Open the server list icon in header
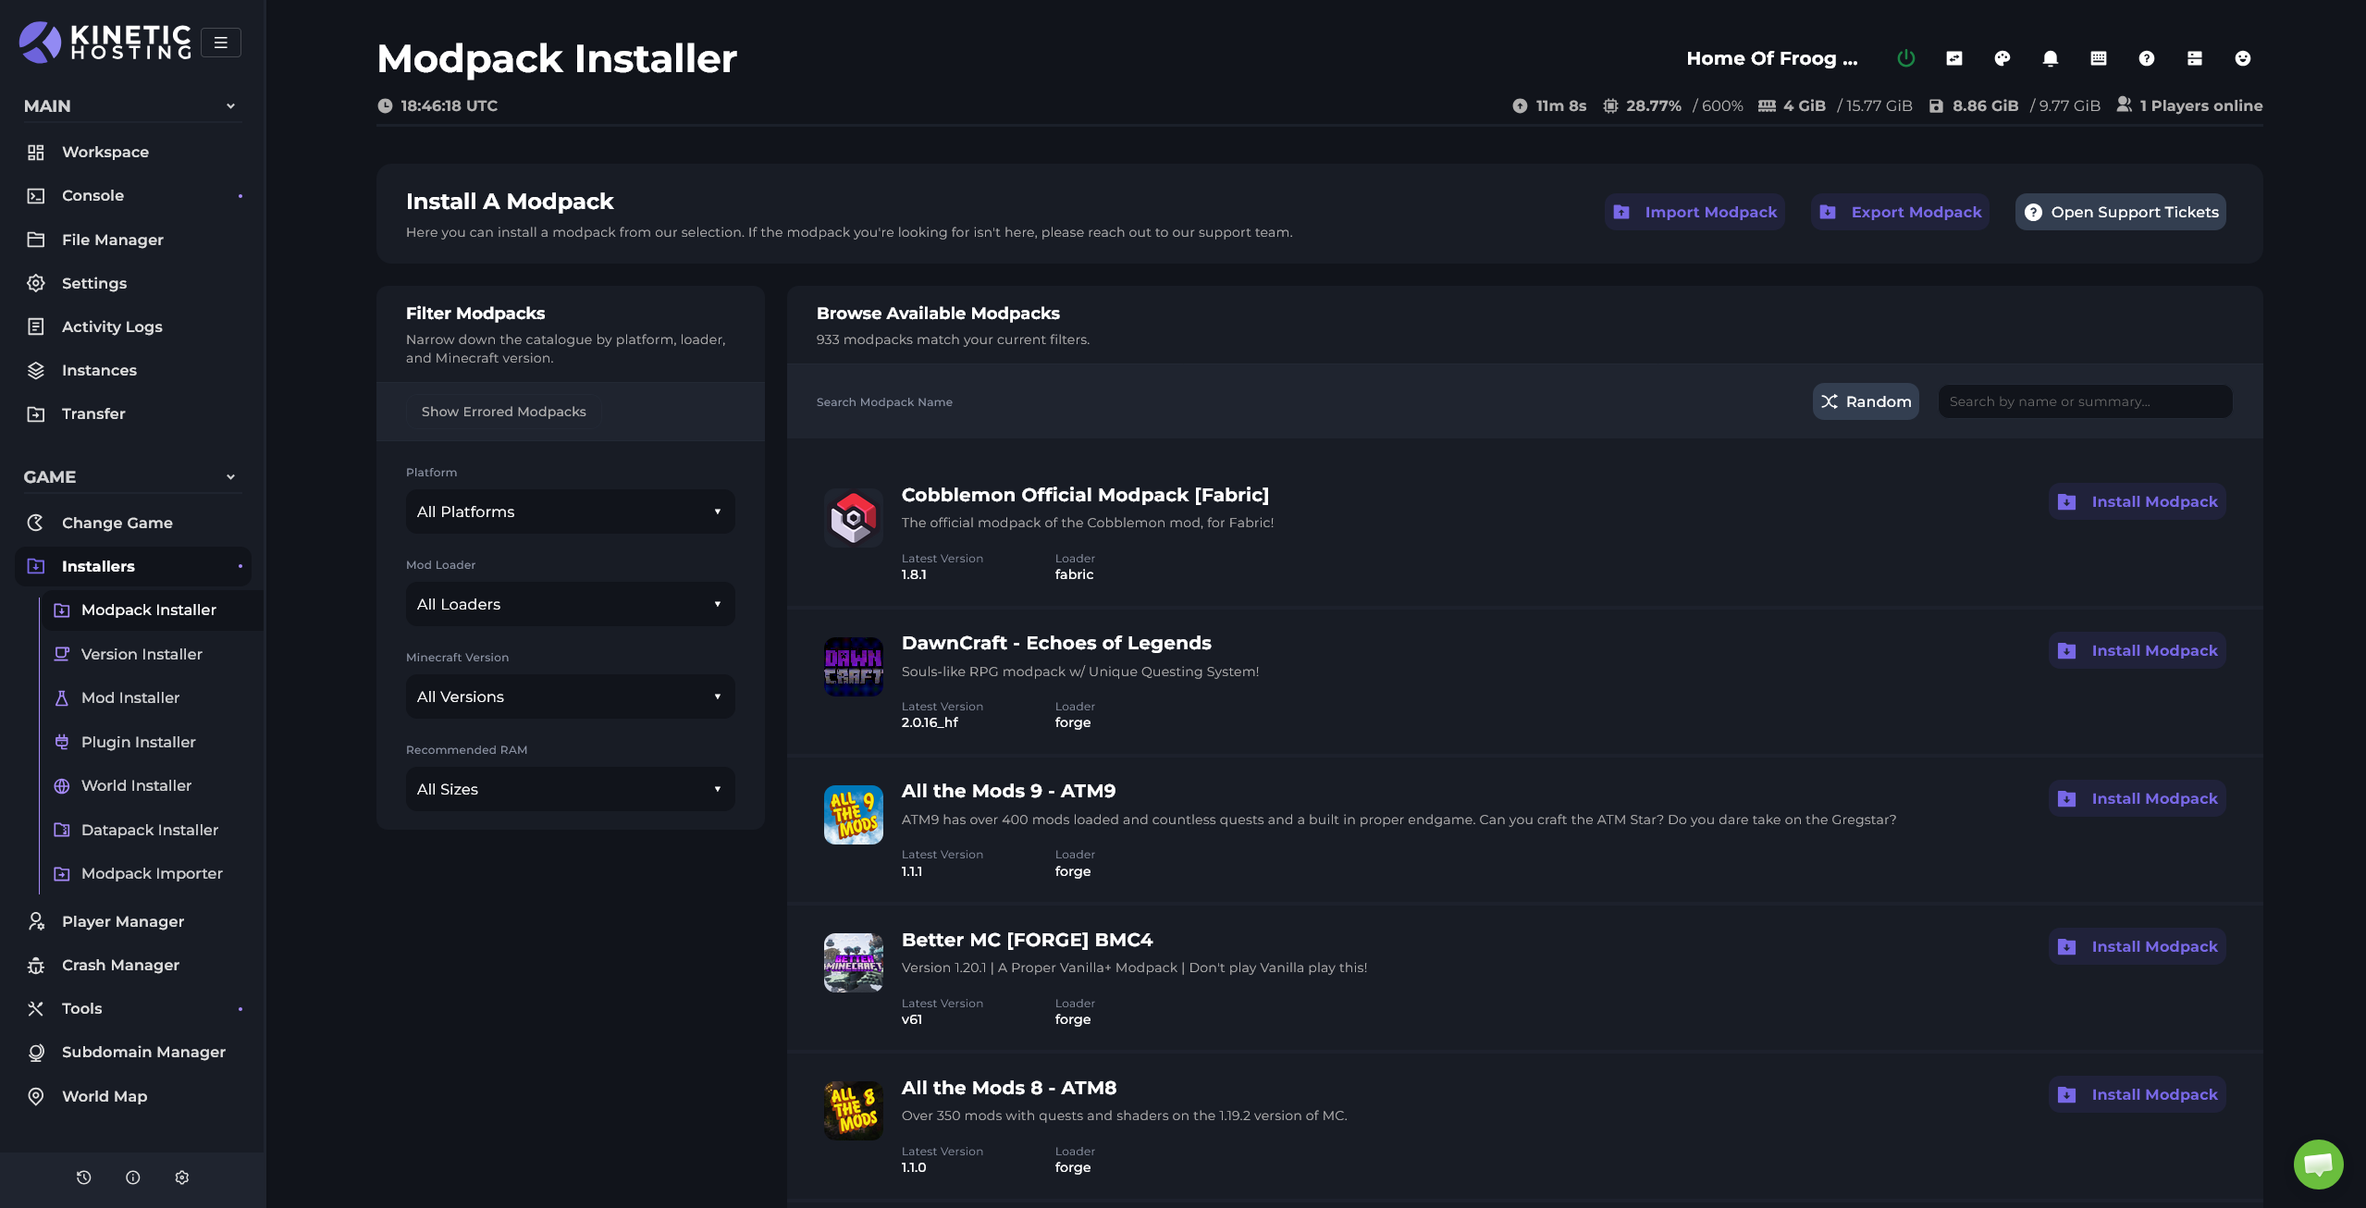This screenshot has width=2366, height=1208. tap(2194, 58)
